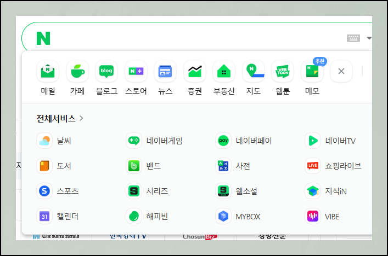The height and width of the screenshot is (256, 388).
Task: Open the 웹툰 webtoon icon
Action: tap(283, 71)
